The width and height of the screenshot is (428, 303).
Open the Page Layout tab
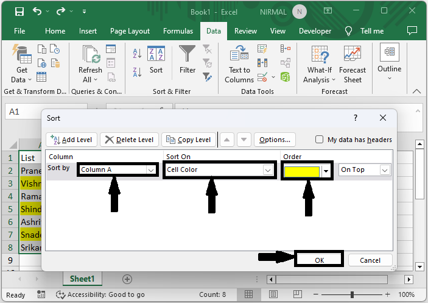tap(130, 31)
